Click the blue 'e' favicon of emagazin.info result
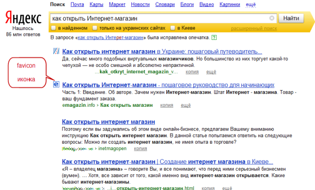This screenshot has width=315, height=190. tap(56, 84)
